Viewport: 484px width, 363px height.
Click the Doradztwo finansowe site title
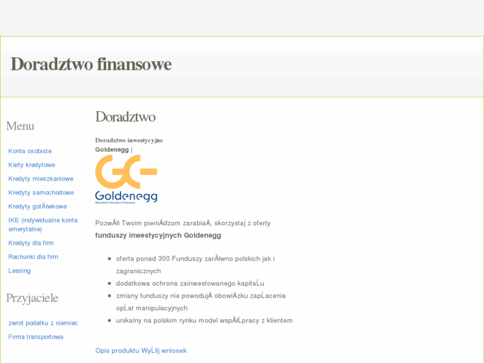pyautogui.click(x=91, y=64)
